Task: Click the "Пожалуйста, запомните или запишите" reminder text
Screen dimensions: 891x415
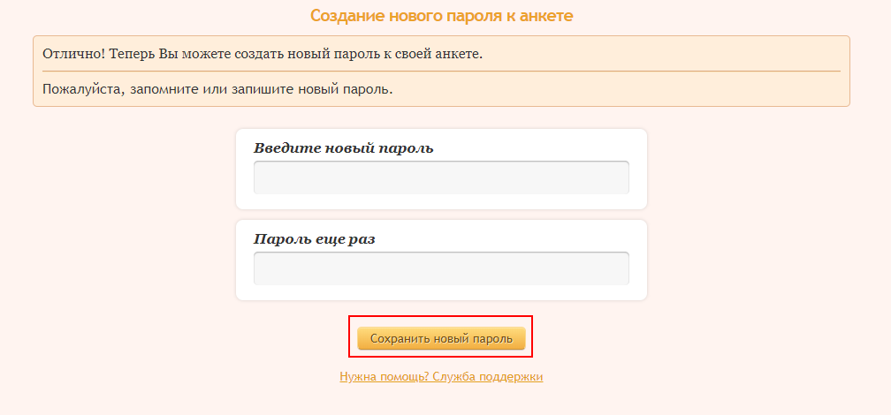Action: (x=217, y=89)
